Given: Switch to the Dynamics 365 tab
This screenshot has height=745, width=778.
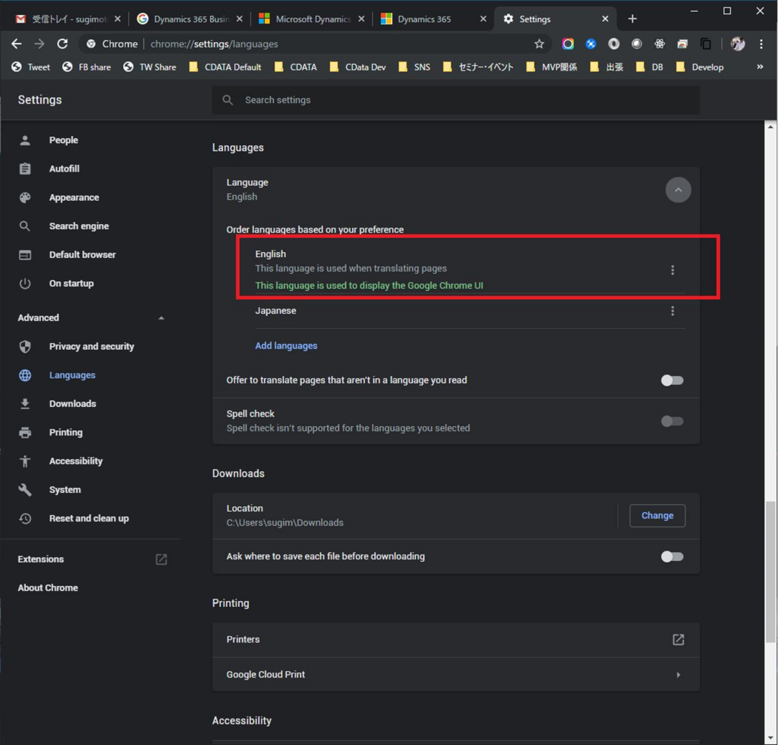Looking at the screenshot, I should (x=434, y=19).
